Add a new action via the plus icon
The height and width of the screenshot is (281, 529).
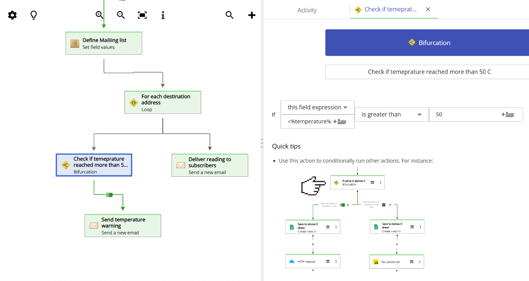pyautogui.click(x=252, y=15)
